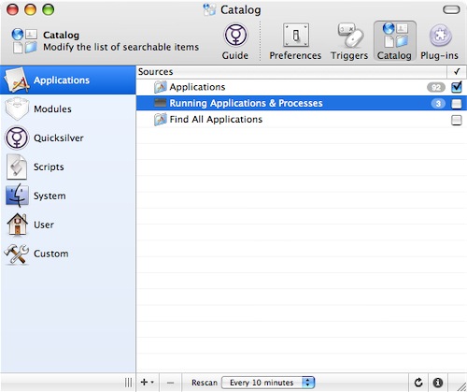Click the Applications source row
The height and width of the screenshot is (392, 467).
302,87
